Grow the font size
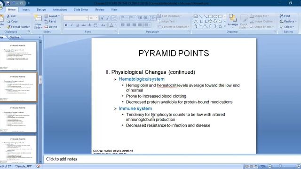Image resolution: width=301 pixels, height=169 pixels. click(102, 18)
